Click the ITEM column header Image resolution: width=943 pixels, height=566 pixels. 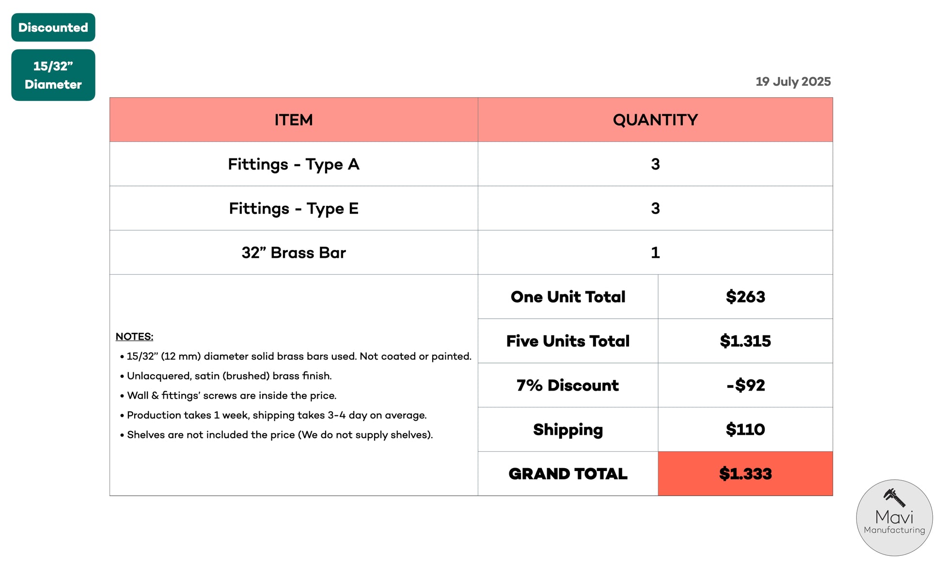294,120
